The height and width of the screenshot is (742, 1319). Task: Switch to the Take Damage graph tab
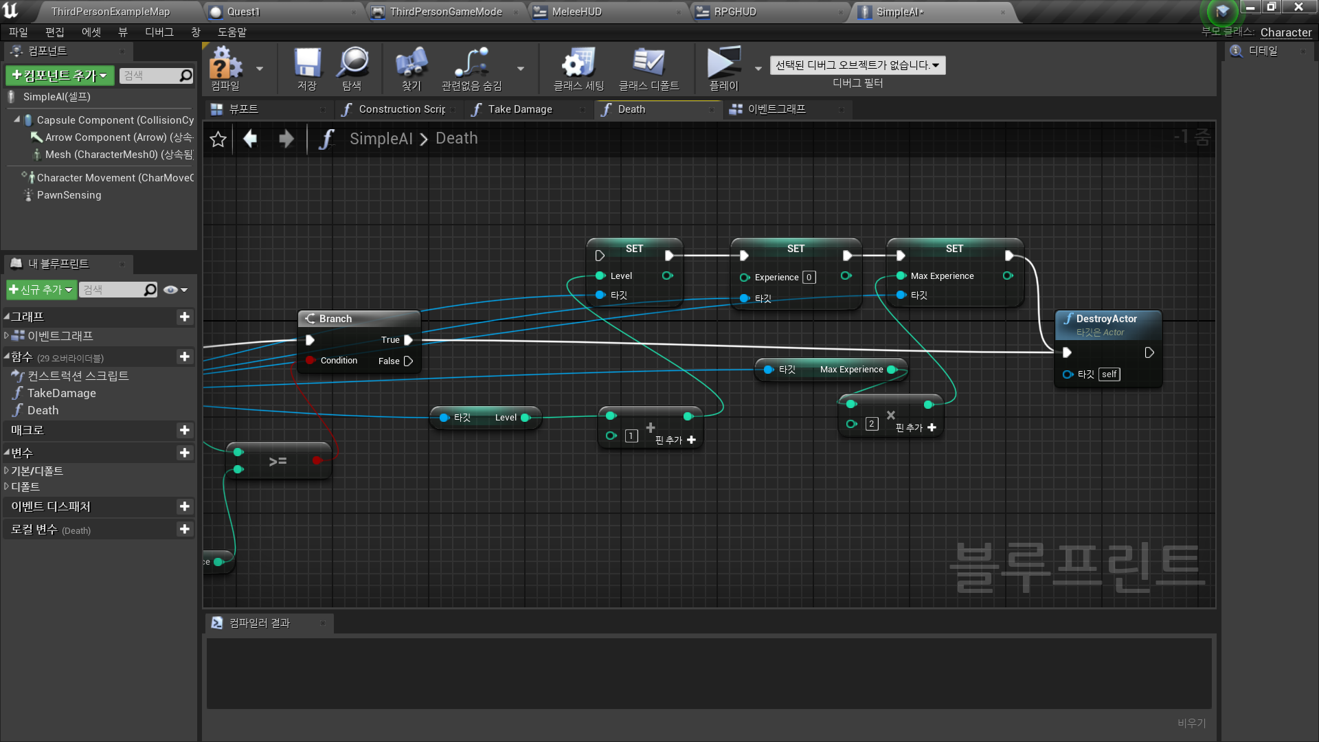[x=520, y=109]
